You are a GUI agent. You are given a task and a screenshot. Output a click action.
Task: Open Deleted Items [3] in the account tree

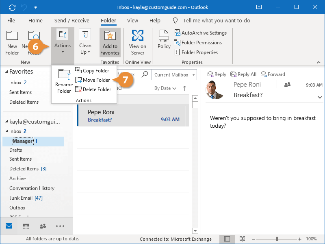pyautogui.click(x=28, y=169)
